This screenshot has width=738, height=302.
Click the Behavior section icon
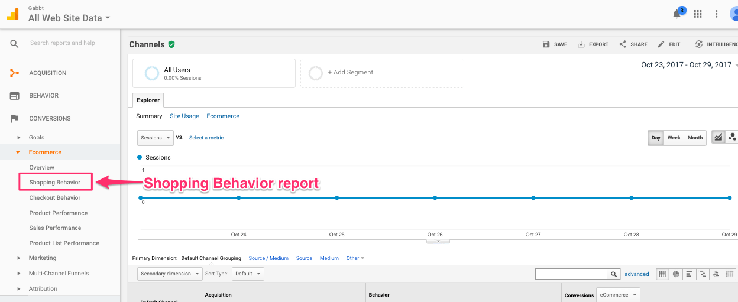click(x=15, y=96)
